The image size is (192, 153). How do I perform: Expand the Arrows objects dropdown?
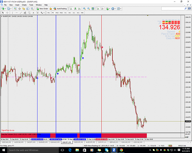[x=44, y=13]
